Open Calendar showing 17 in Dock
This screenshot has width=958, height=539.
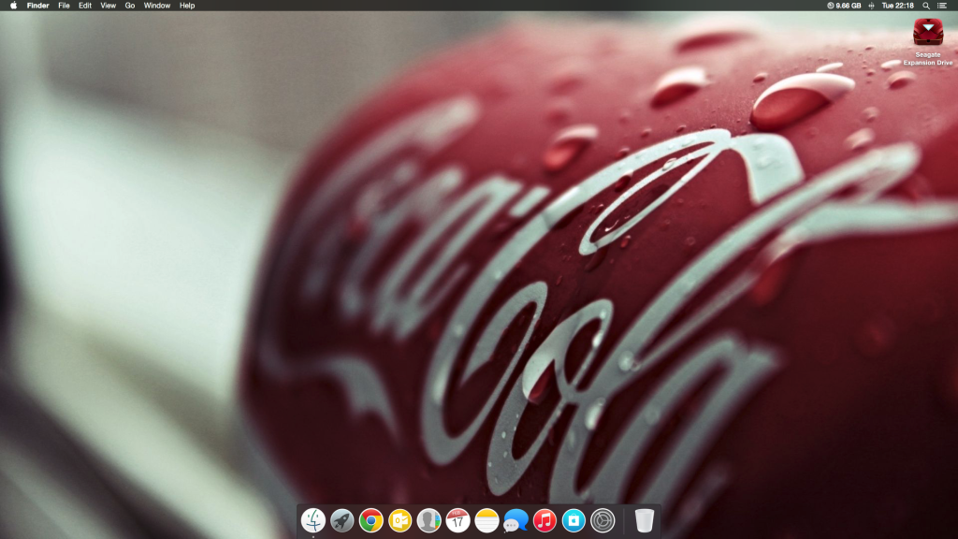(x=457, y=520)
